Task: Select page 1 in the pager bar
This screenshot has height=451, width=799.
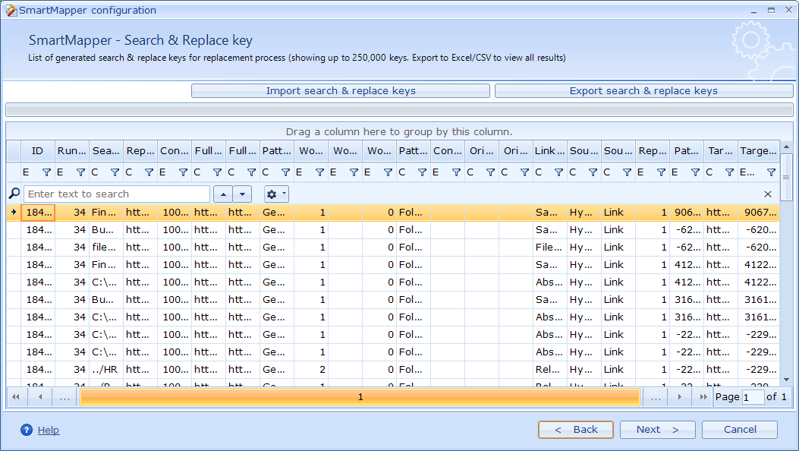Action: (360, 397)
